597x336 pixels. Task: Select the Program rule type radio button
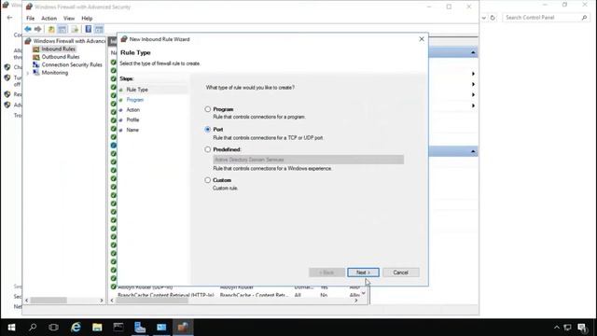pos(207,109)
